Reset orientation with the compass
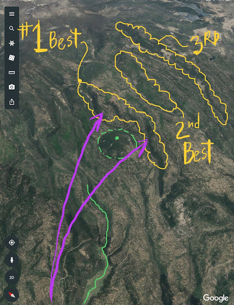This screenshot has height=305, width=234. [11, 295]
